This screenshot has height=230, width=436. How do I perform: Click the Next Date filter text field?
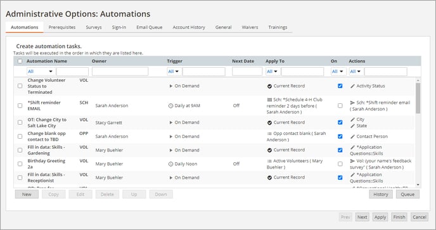click(247, 72)
